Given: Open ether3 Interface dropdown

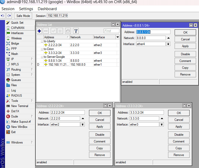Looking at the screenshot, I should coord(162,125).
